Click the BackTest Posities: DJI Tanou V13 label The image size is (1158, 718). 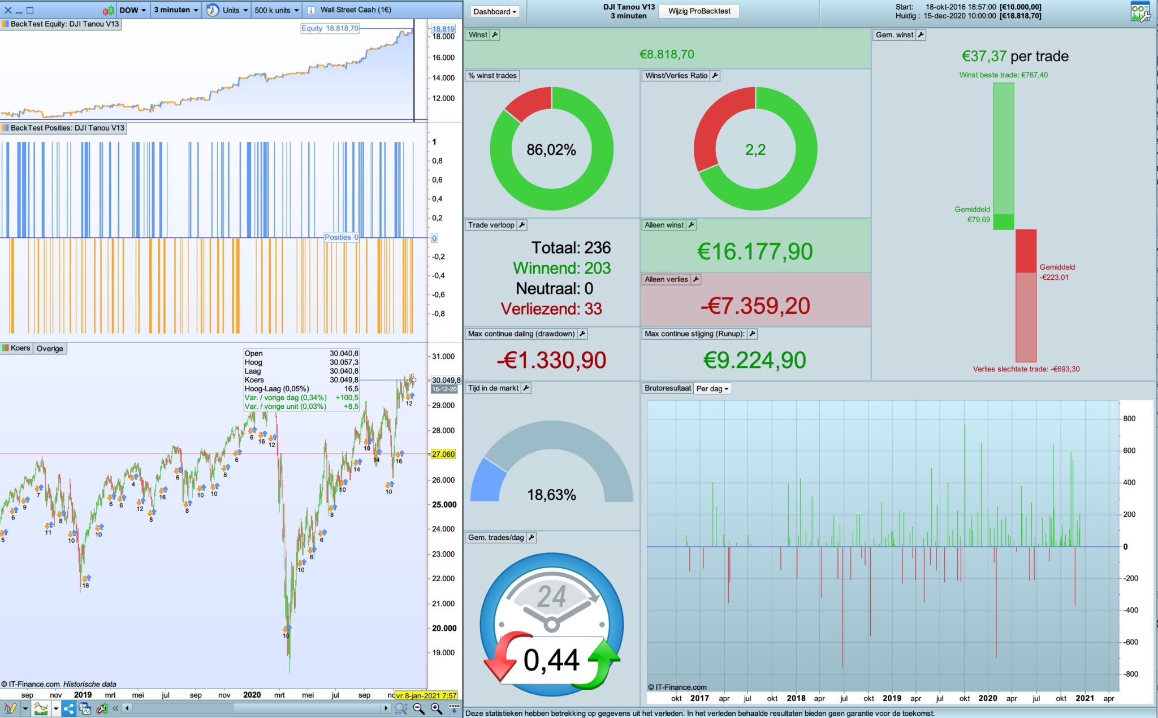pos(67,128)
